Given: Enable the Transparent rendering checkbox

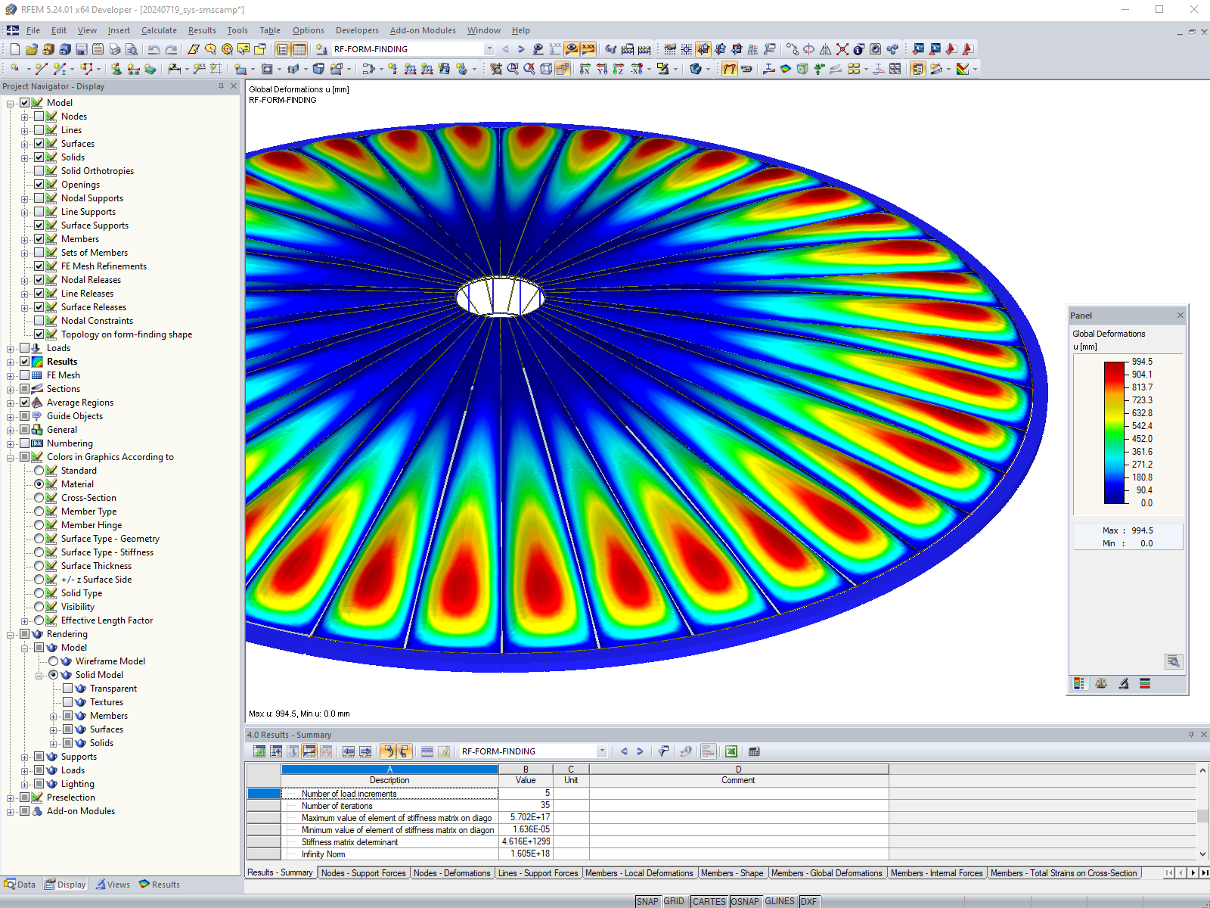Looking at the screenshot, I should click(67, 688).
